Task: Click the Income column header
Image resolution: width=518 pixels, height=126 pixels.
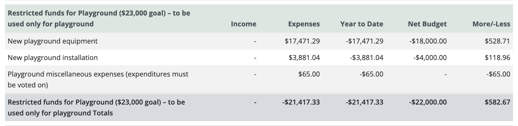Action: point(243,24)
